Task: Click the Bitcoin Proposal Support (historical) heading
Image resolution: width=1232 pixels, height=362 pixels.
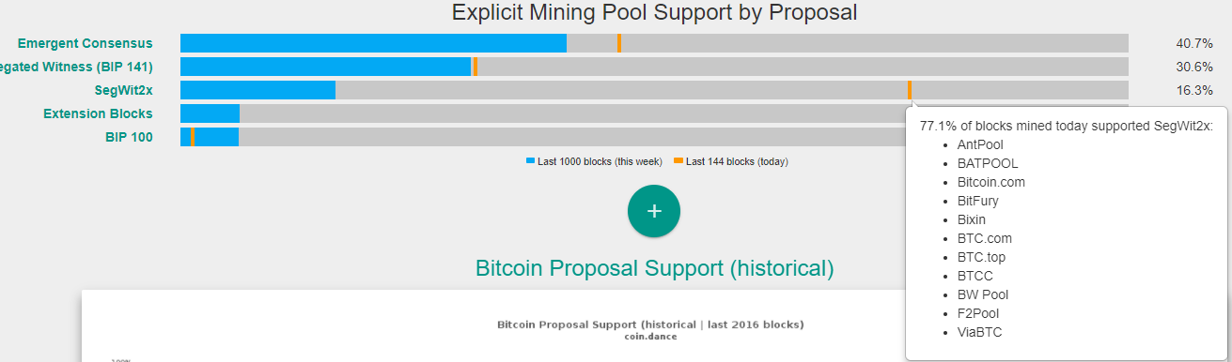Action: tap(654, 268)
